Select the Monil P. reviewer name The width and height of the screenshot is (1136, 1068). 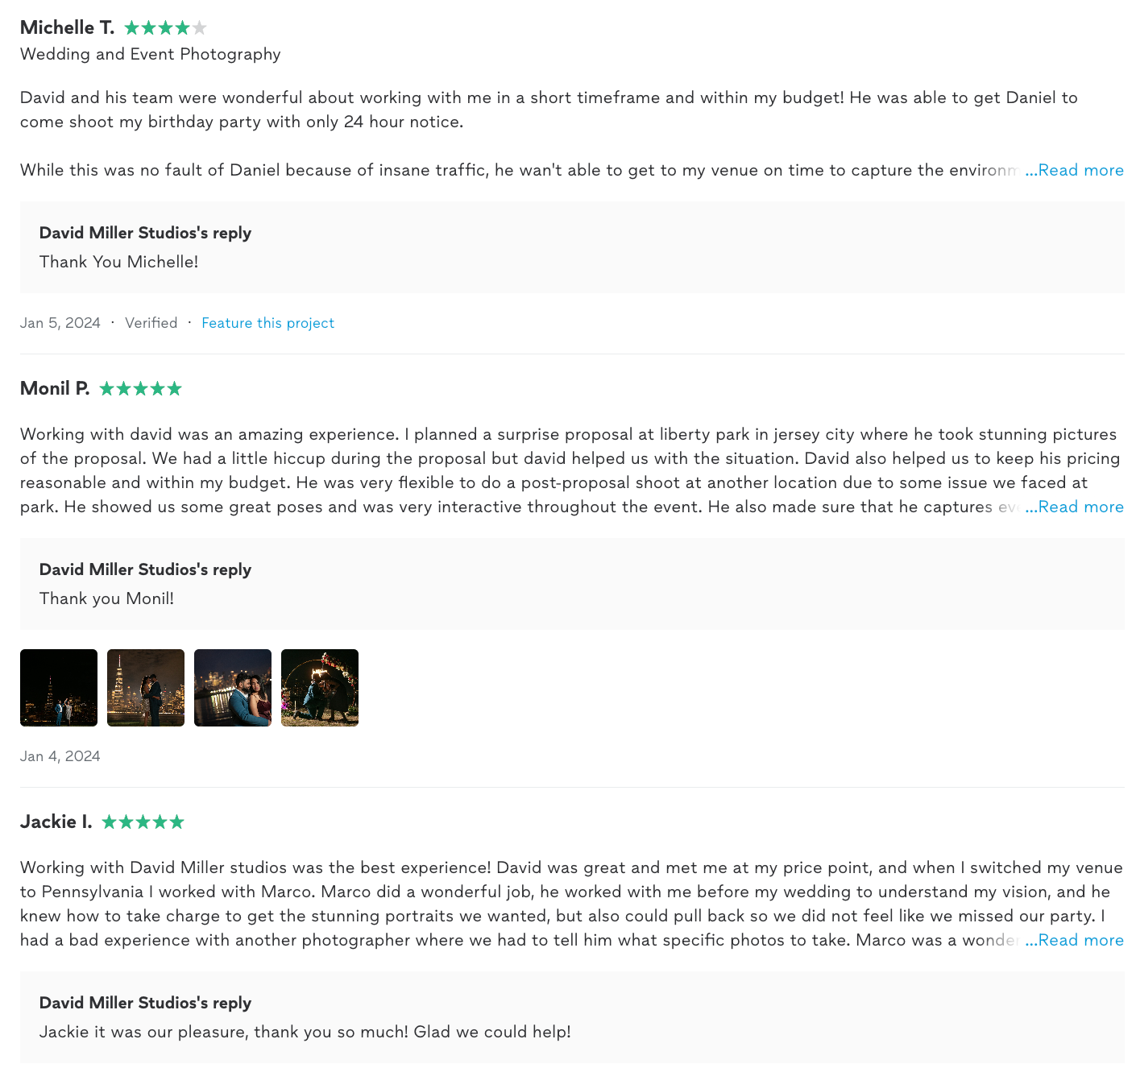[x=55, y=389]
